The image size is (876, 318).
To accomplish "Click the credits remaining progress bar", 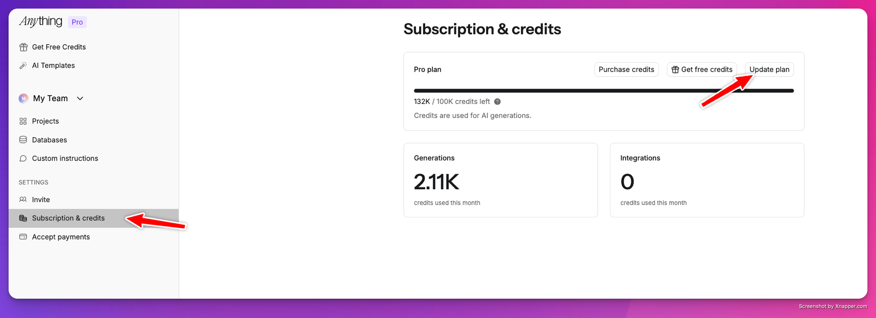I will tap(604, 91).
